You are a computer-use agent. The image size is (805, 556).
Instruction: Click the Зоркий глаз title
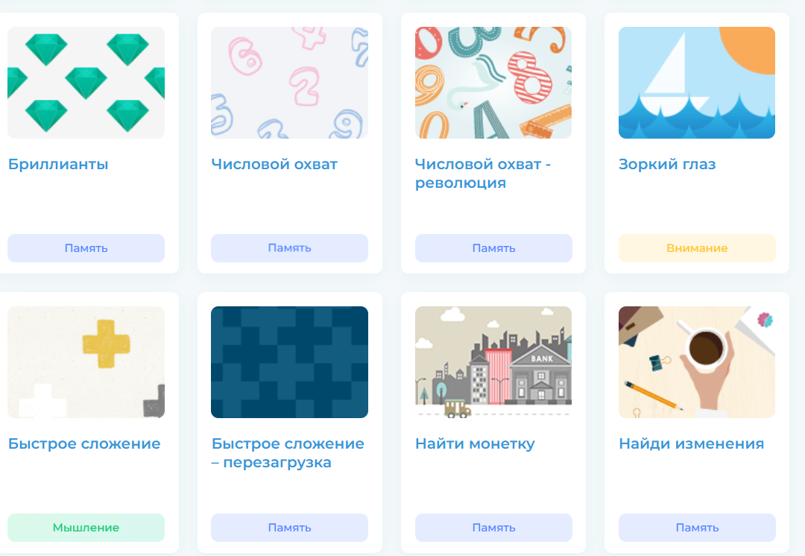[x=667, y=164]
